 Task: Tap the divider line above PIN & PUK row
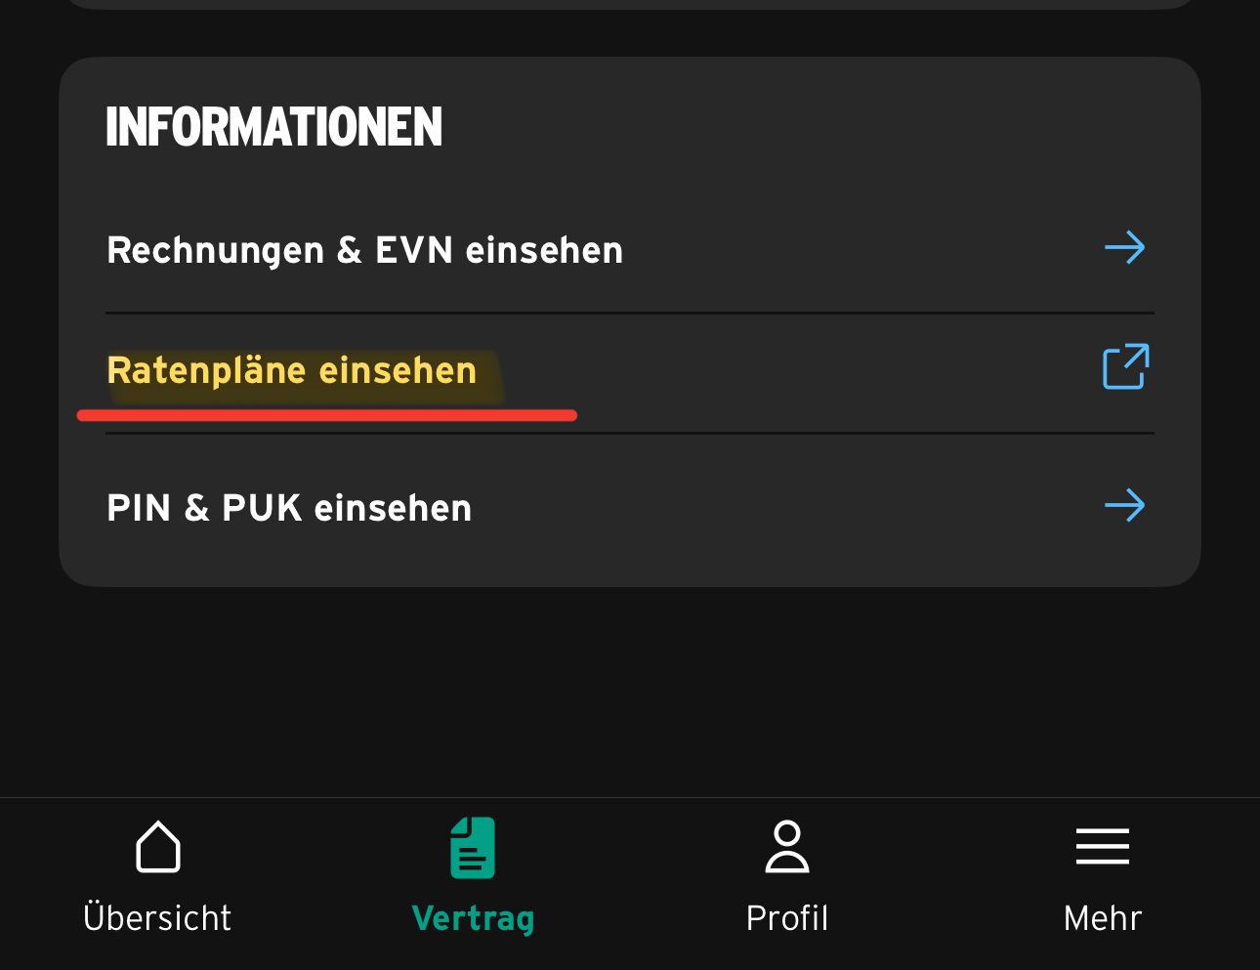(630, 433)
